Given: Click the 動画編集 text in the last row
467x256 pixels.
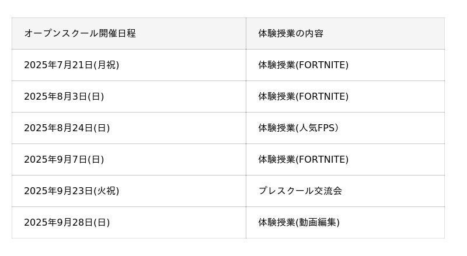Looking at the screenshot, I should pyautogui.click(x=318, y=223).
